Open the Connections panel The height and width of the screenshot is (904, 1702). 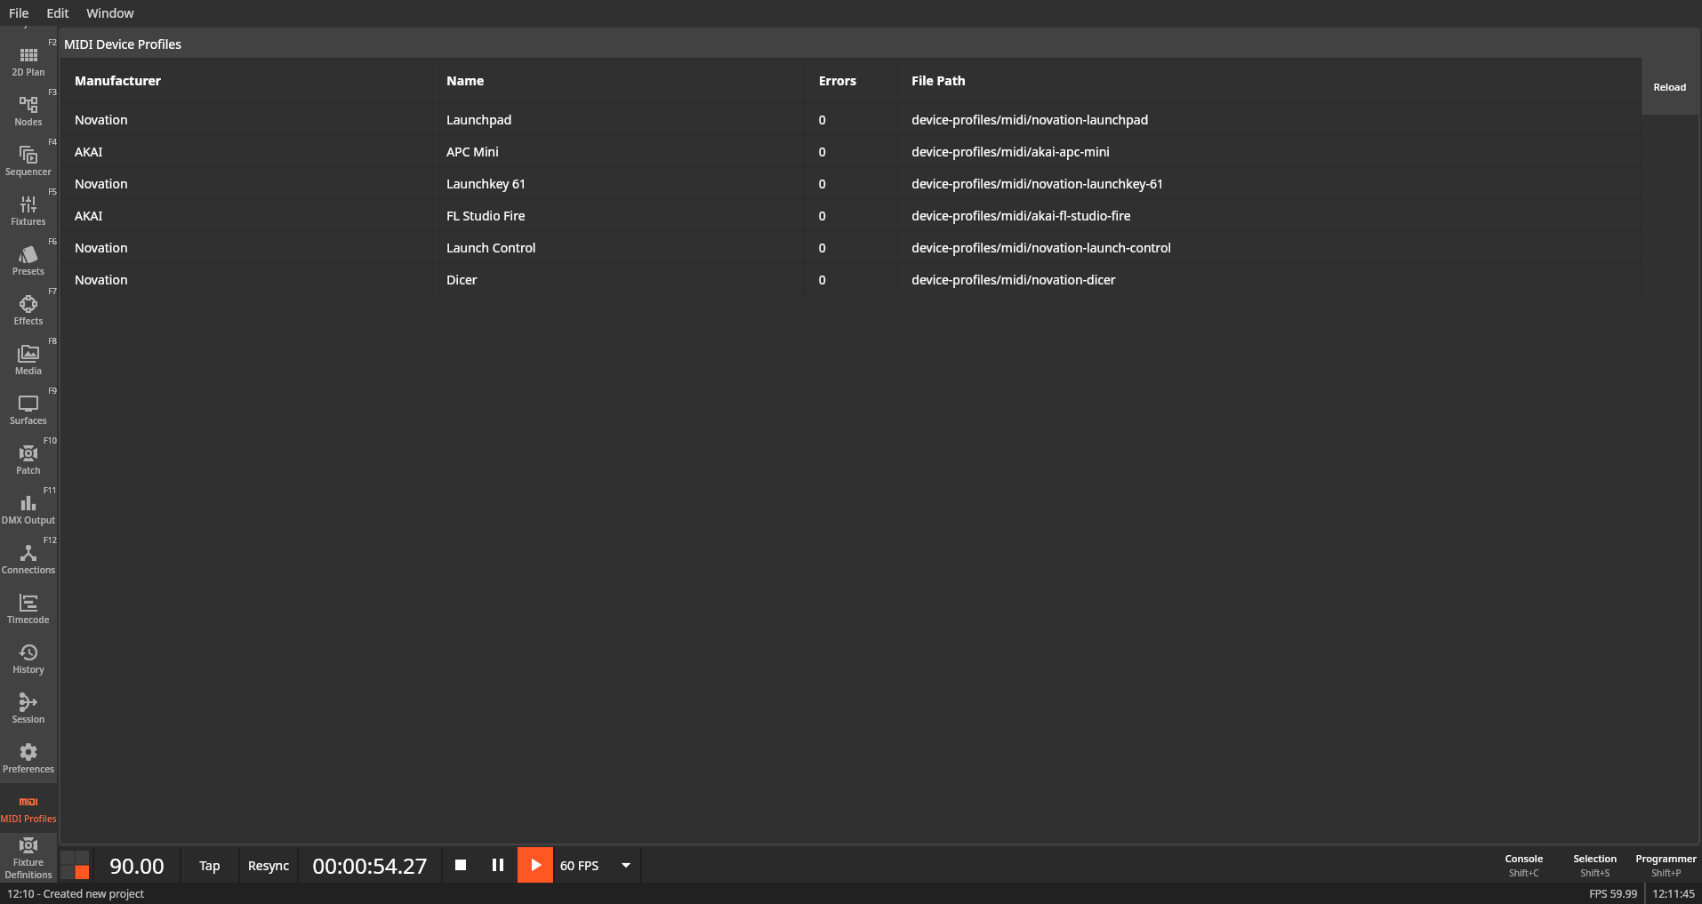click(28, 560)
